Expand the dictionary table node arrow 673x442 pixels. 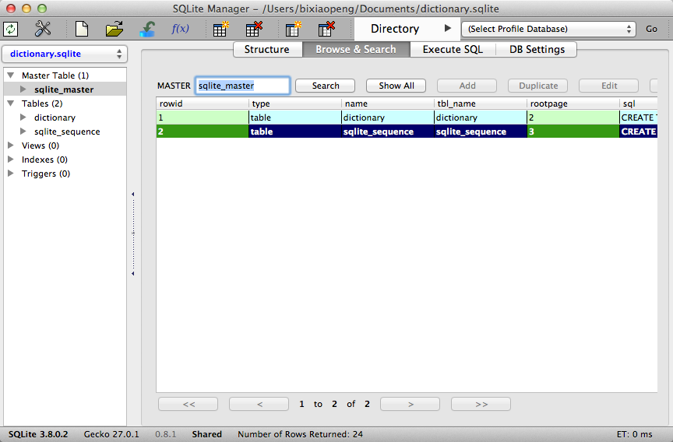click(x=23, y=118)
